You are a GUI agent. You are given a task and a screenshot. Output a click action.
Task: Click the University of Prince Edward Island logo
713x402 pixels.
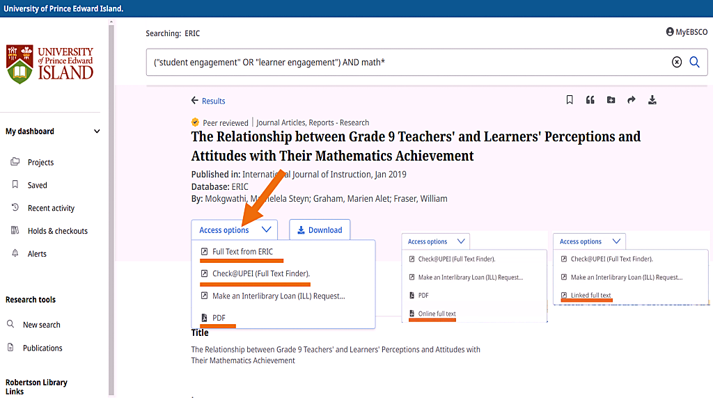(50, 64)
